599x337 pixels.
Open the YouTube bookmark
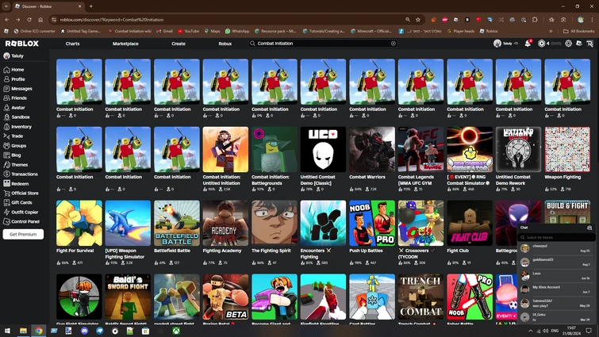(188, 31)
